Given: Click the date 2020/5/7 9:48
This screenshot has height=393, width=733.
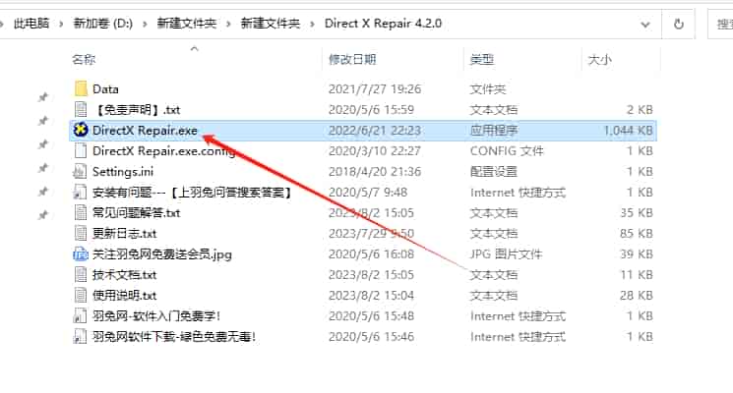Looking at the screenshot, I should (368, 192).
